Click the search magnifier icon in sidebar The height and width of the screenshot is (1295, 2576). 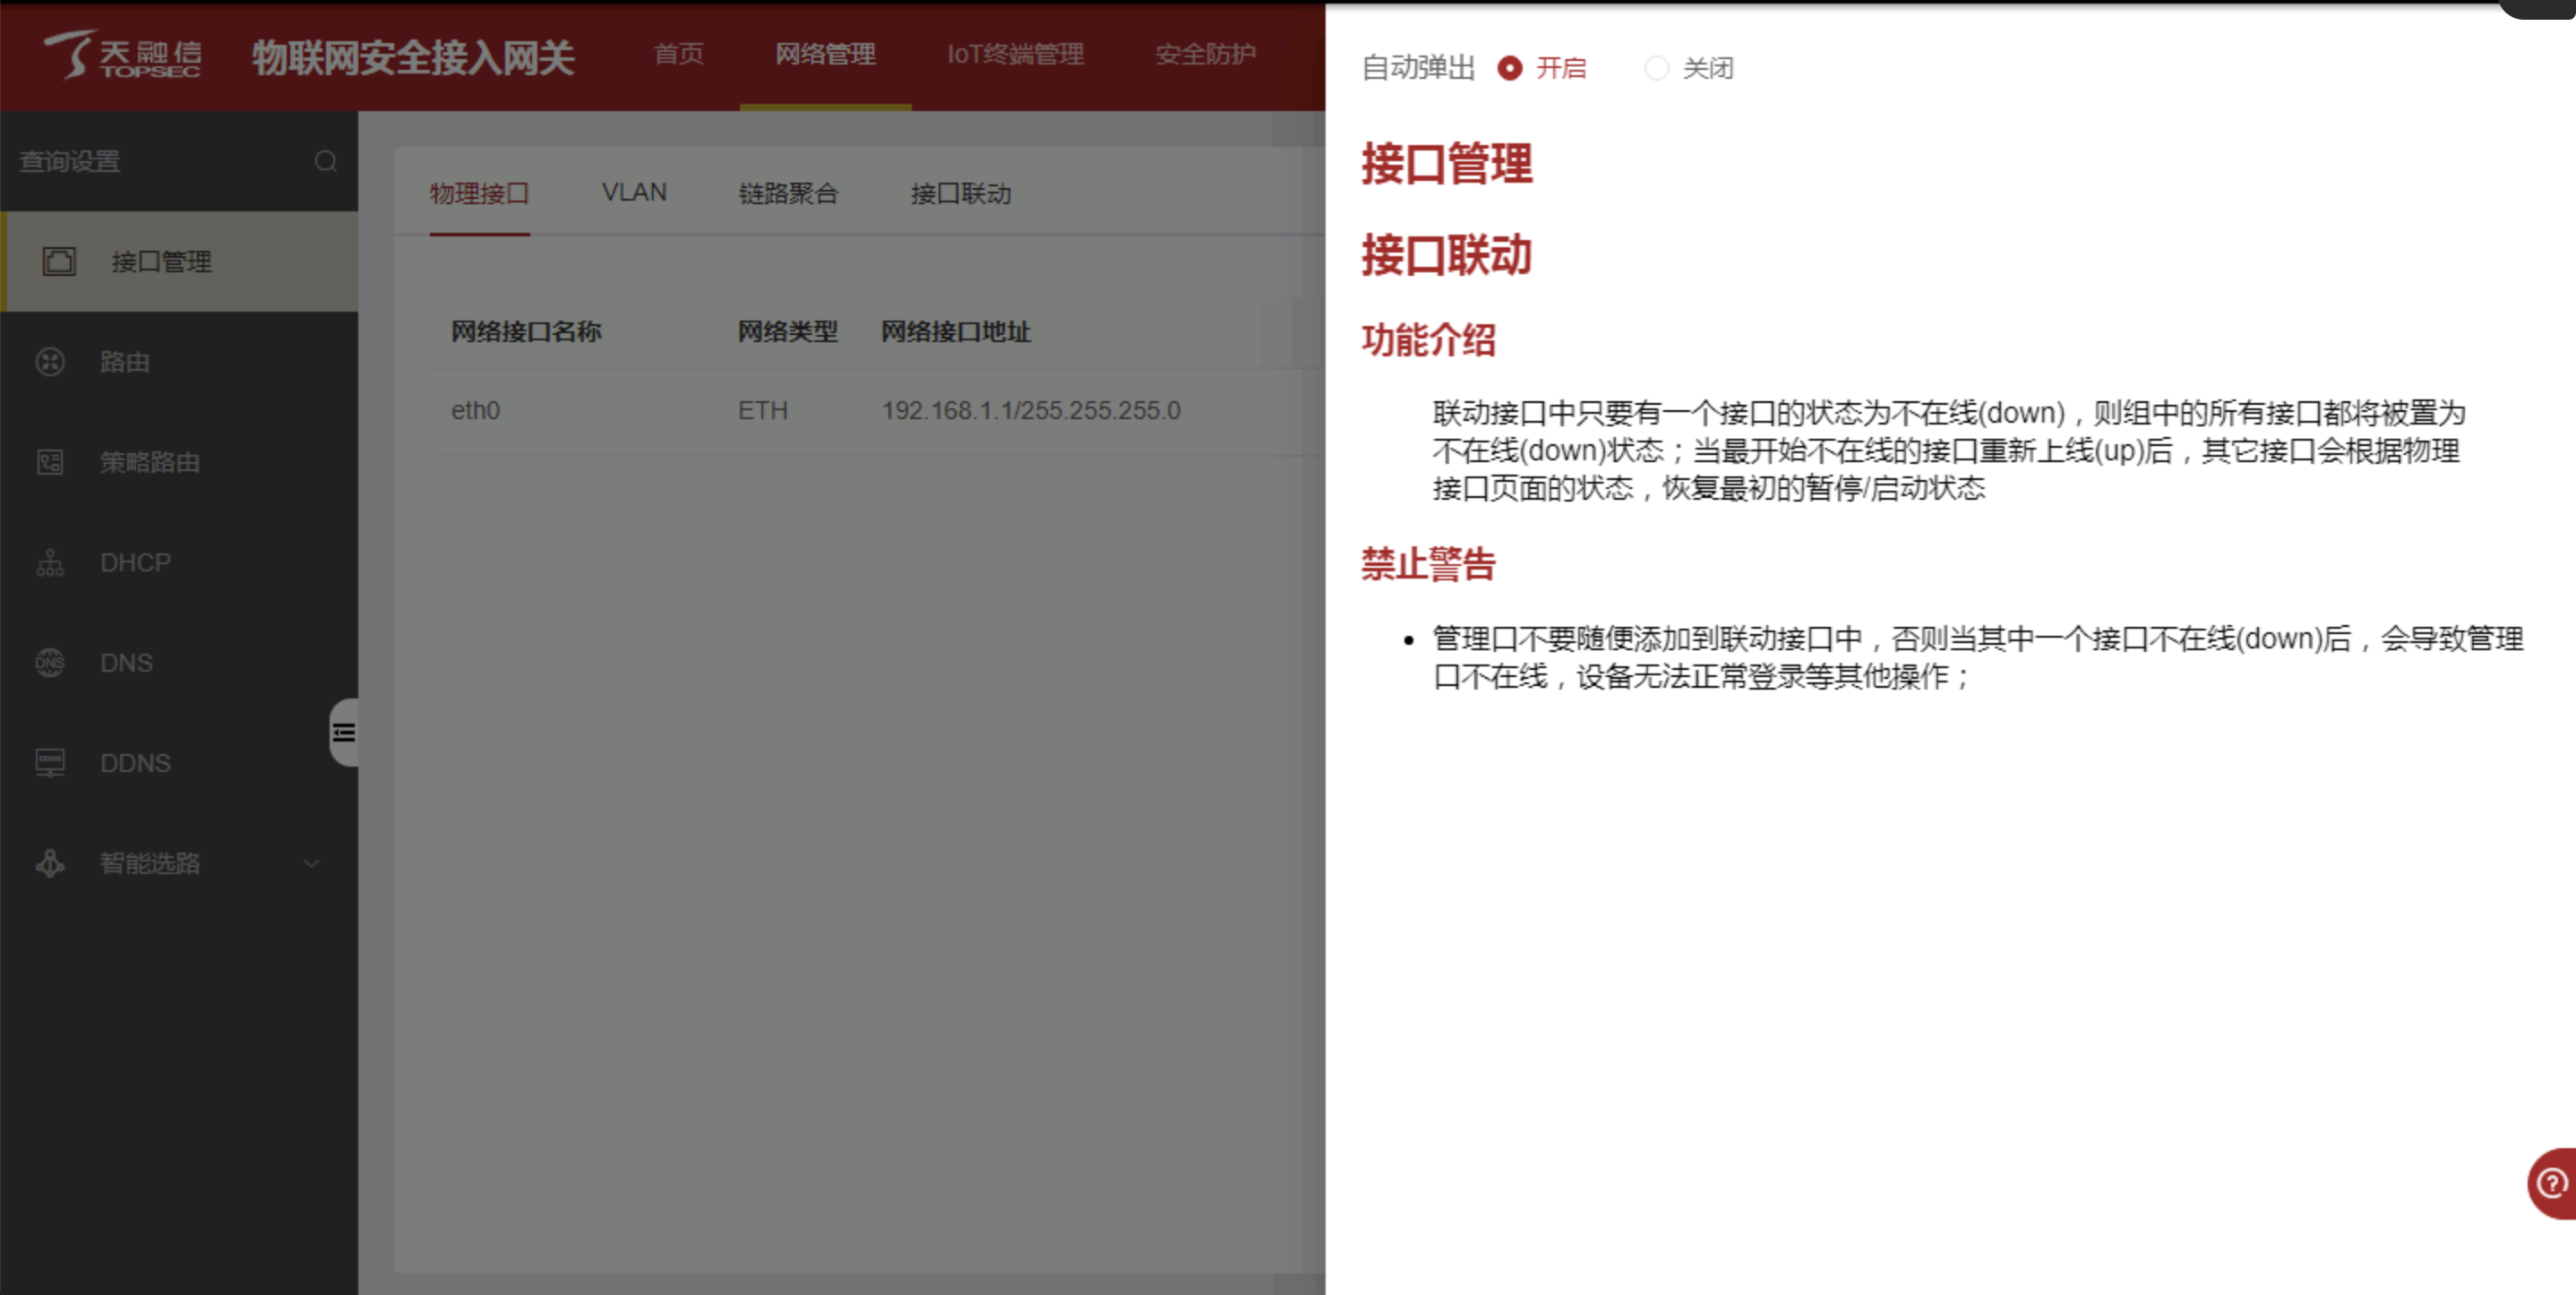click(x=325, y=161)
